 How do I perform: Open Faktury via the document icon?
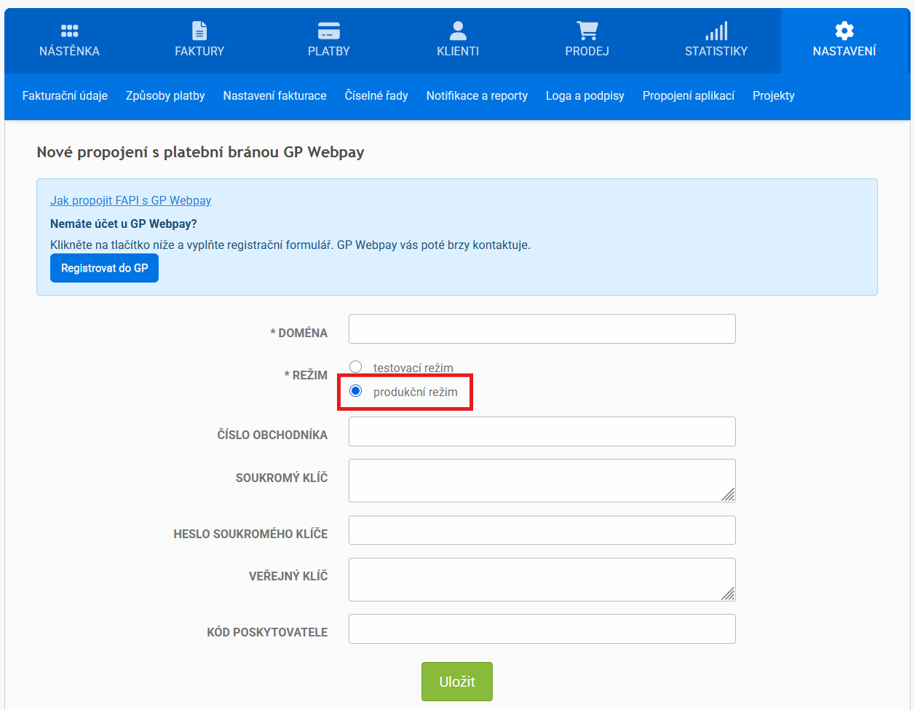(x=199, y=31)
